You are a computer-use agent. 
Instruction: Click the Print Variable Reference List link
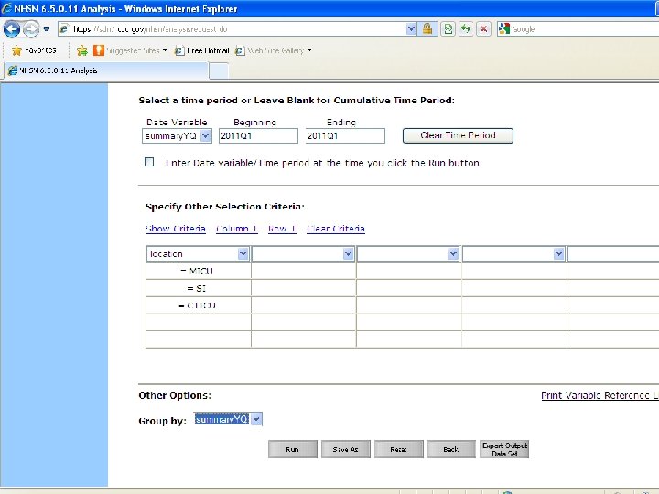pyautogui.click(x=600, y=395)
